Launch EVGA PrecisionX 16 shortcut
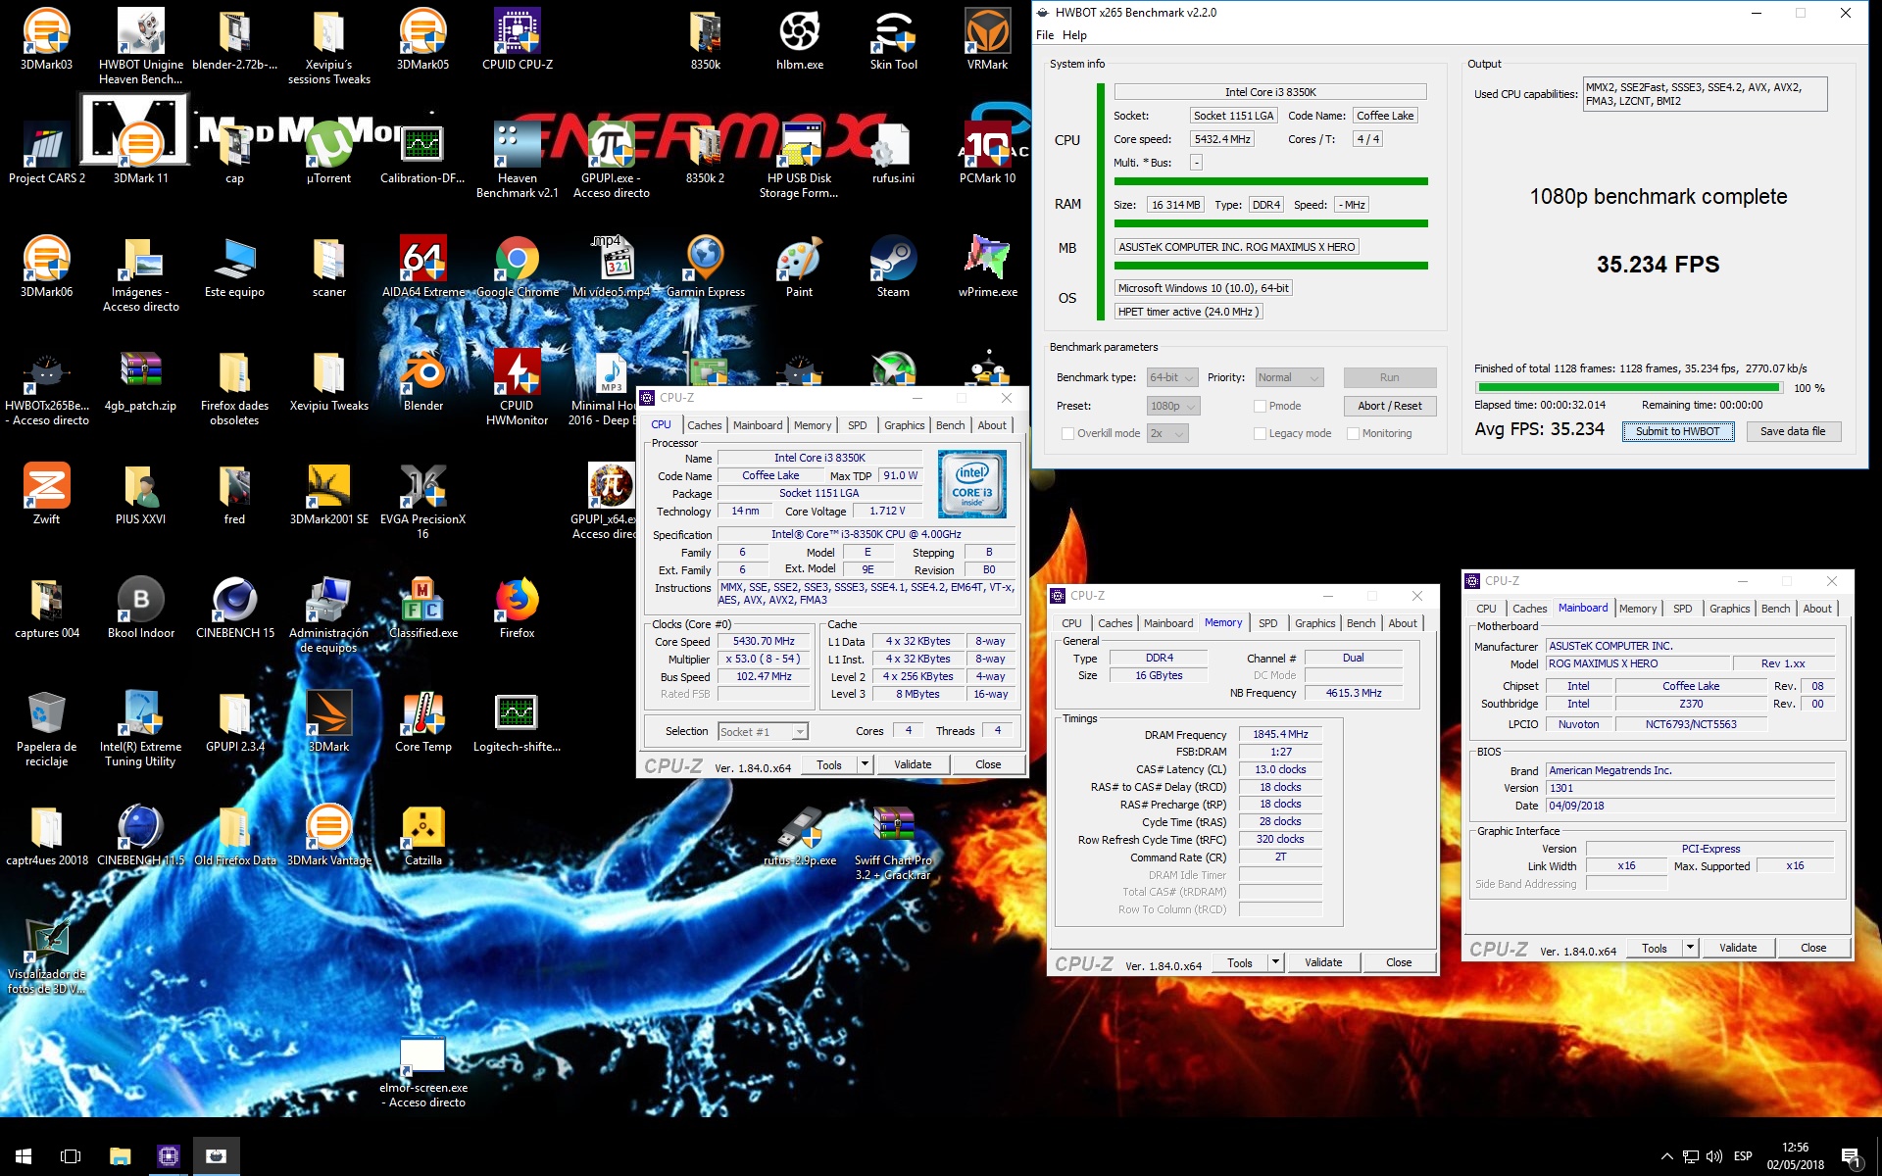Viewport: 1882px width, 1176px height. [422, 500]
